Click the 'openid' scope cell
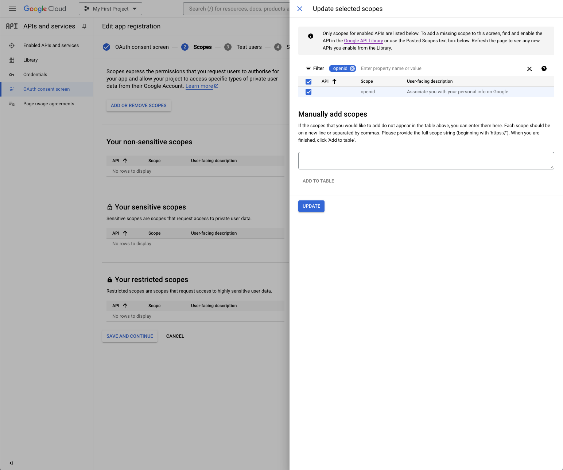Viewport: 563px width, 470px height. pyautogui.click(x=368, y=92)
